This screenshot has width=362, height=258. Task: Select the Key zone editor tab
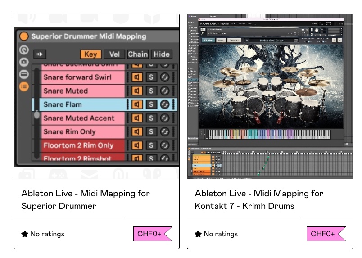91,54
